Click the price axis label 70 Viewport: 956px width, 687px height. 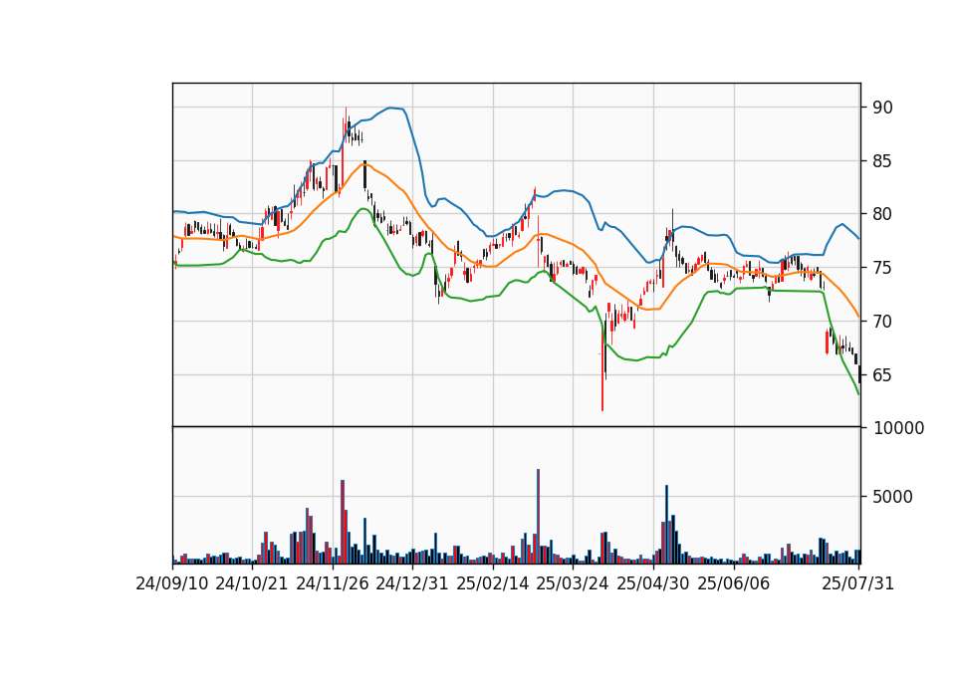883,322
